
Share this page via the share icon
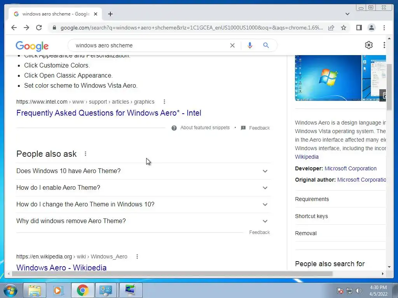(331, 28)
